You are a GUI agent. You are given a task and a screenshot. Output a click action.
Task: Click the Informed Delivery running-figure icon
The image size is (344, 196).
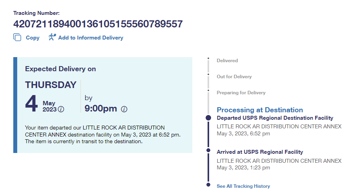pyautogui.click(x=52, y=37)
